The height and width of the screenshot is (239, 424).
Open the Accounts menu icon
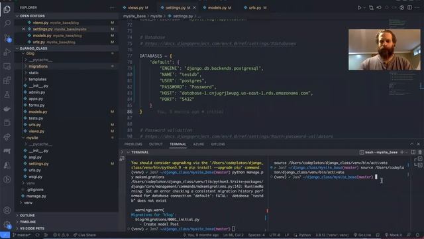[x=7, y=210]
